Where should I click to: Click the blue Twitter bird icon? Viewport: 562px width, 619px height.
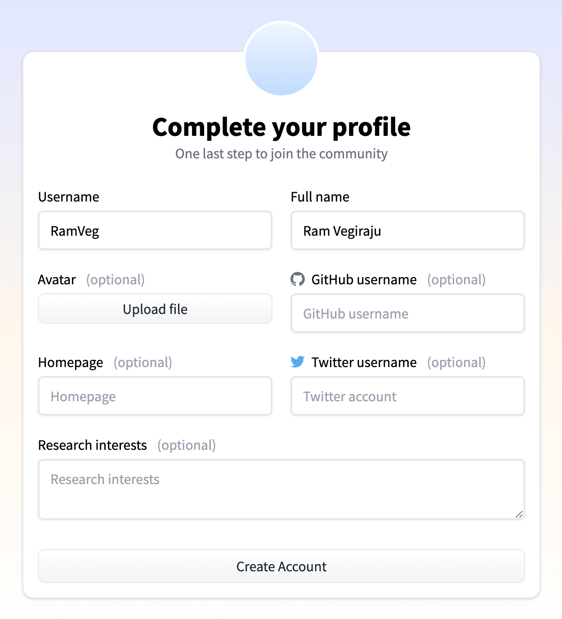click(x=298, y=362)
